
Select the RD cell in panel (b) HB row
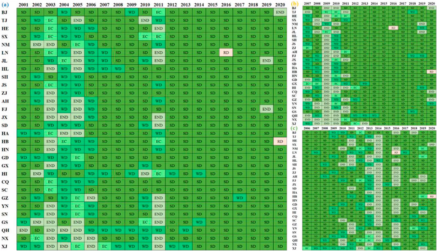[431, 72]
